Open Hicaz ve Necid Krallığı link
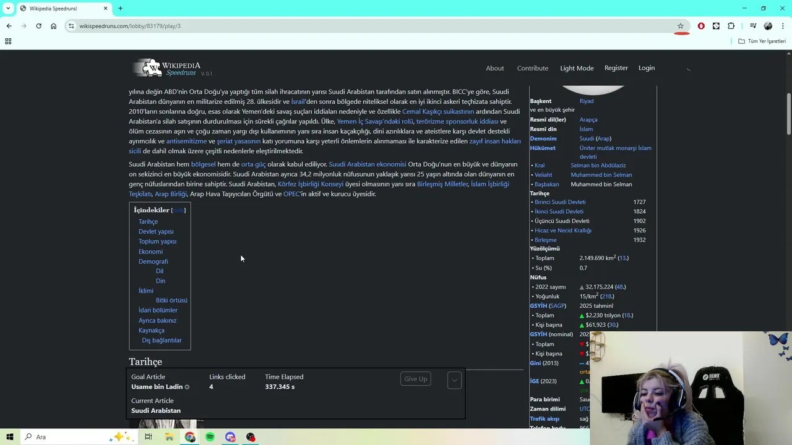 (x=563, y=230)
